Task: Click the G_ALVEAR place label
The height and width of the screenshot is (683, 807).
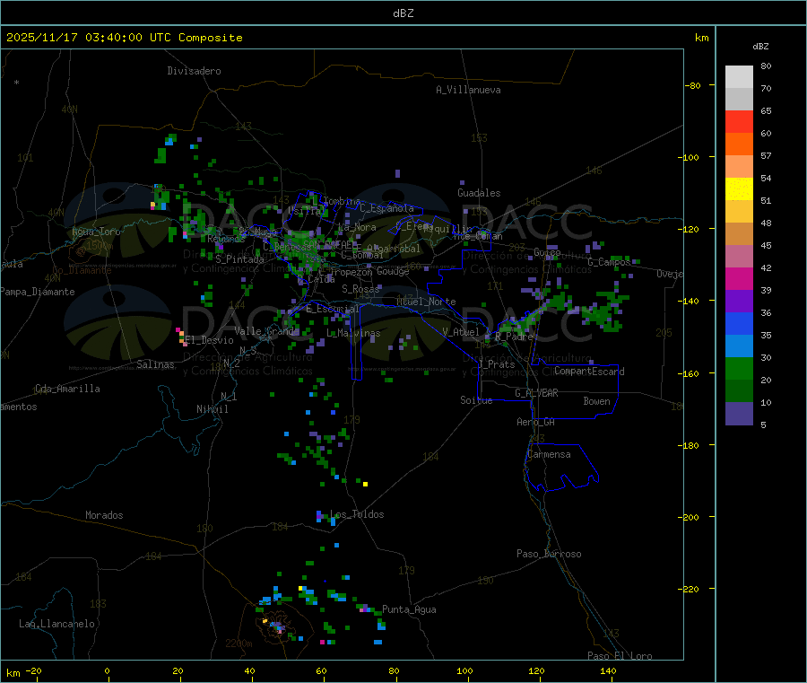Action: 536,393
